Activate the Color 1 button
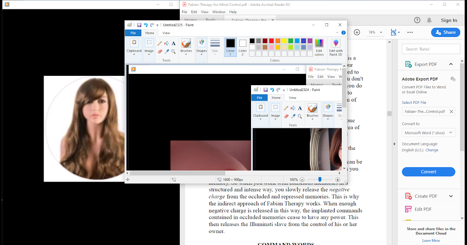Screen dimensions: 467x245 click(230, 47)
